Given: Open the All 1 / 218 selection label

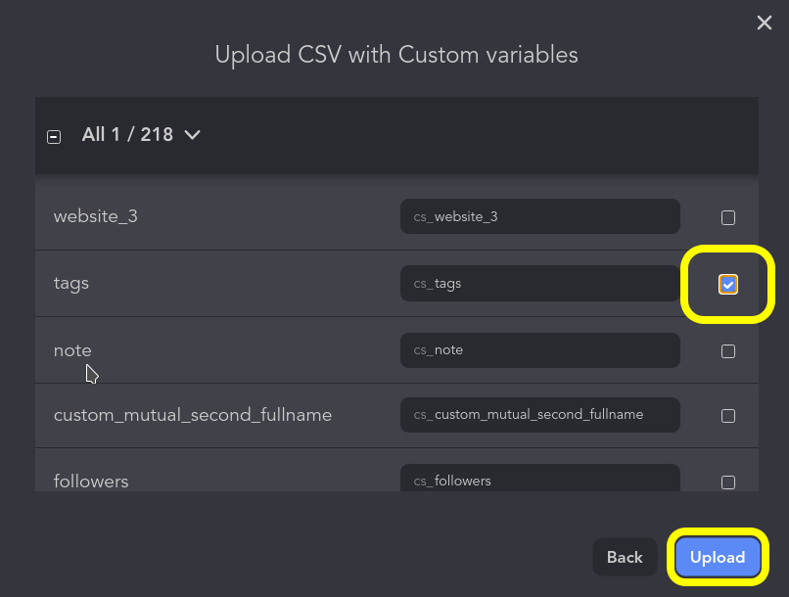Looking at the screenshot, I should click(x=127, y=135).
